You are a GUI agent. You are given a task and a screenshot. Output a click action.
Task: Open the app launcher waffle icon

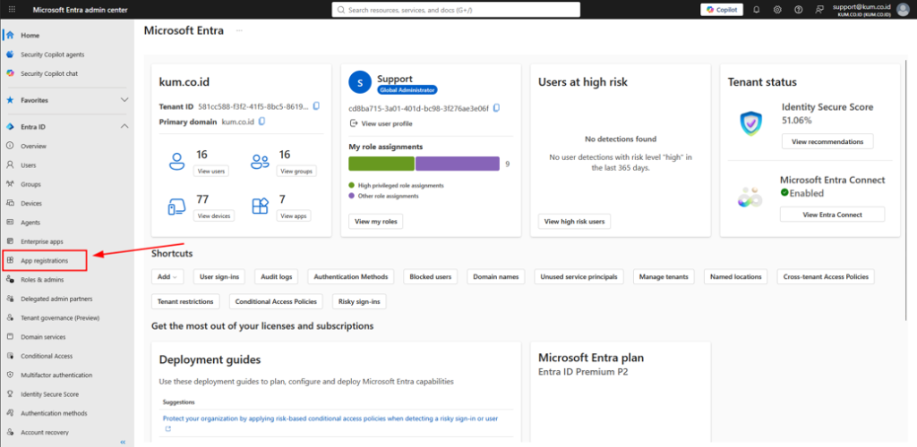[13, 10]
